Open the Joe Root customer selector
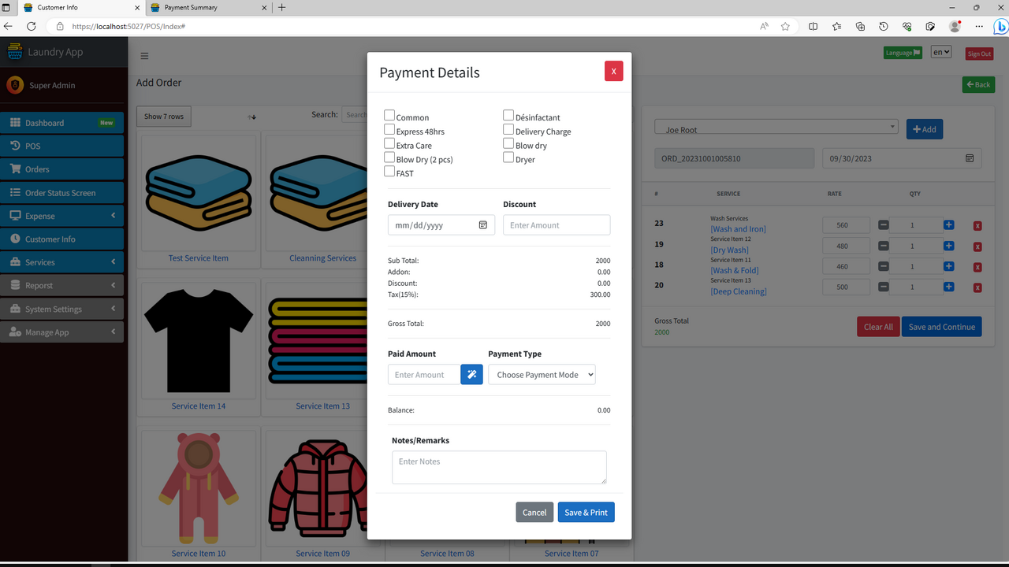The height and width of the screenshot is (567, 1009). (x=776, y=126)
